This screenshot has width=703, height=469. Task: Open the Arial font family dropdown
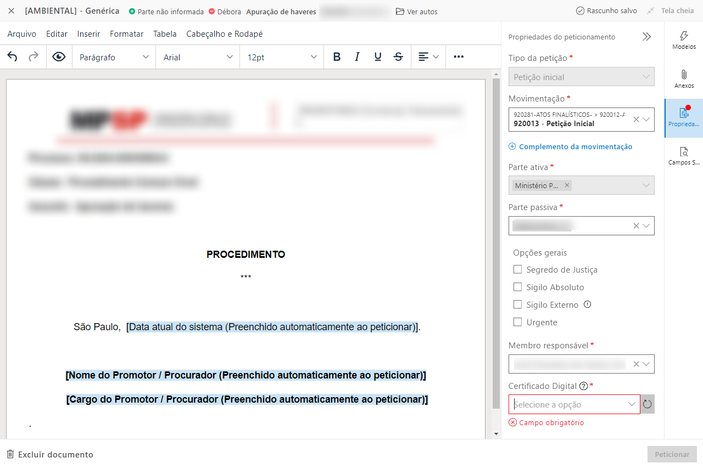tap(198, 57)
